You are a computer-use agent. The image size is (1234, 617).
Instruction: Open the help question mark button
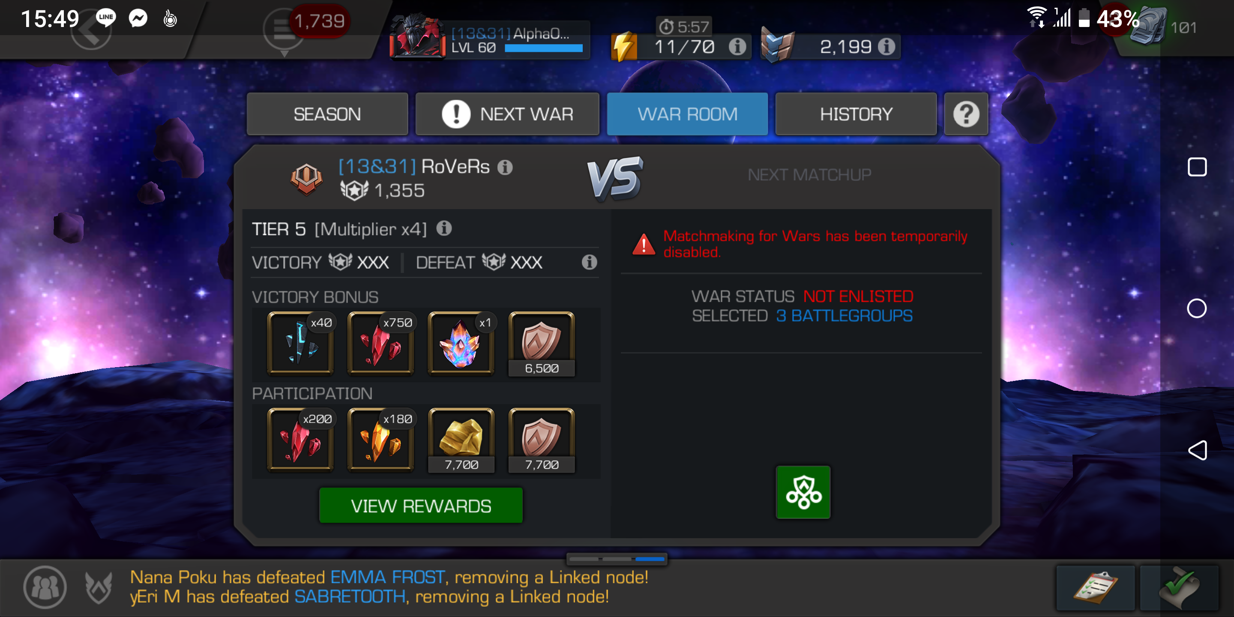click(966, 114)
